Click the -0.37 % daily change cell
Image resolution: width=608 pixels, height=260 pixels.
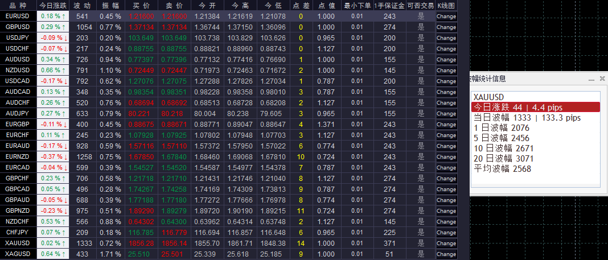click(x=53, y=157)
